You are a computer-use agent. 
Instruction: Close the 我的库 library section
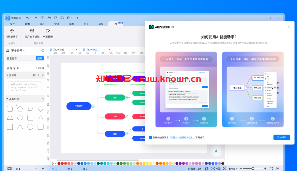coord(43,75)
